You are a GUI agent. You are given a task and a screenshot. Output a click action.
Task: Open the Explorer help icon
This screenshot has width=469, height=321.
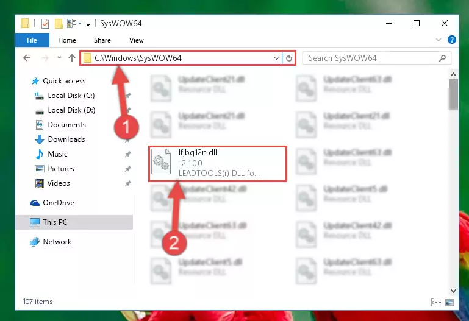click(452, 40)
